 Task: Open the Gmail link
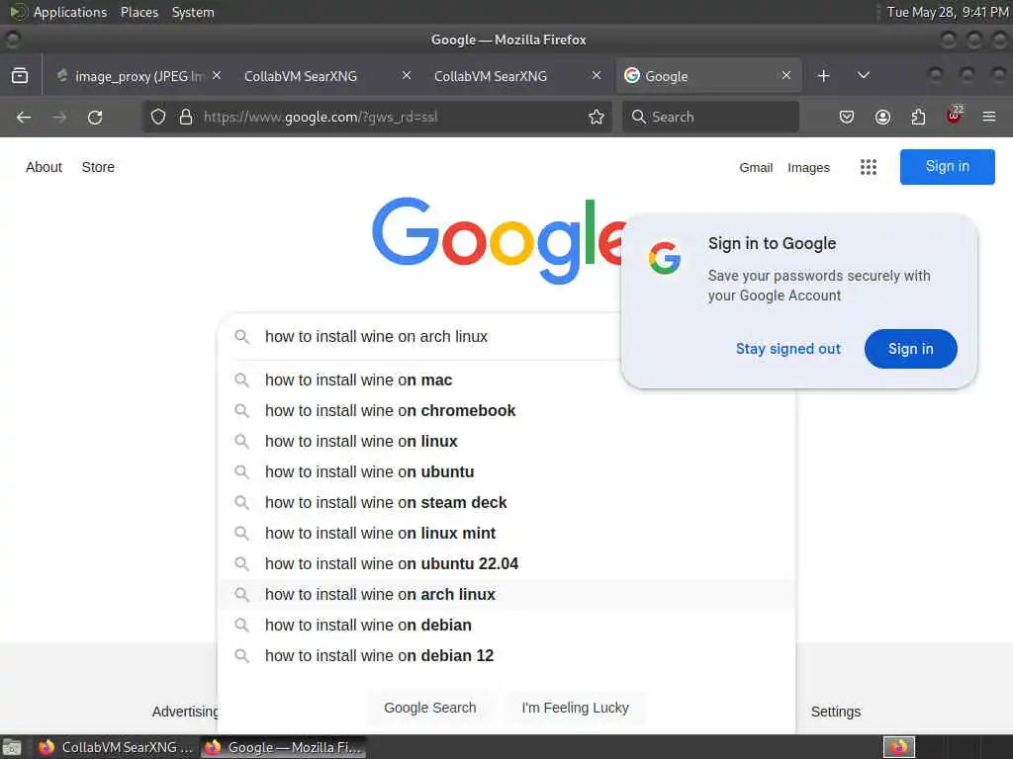click(x=756, y=168)
